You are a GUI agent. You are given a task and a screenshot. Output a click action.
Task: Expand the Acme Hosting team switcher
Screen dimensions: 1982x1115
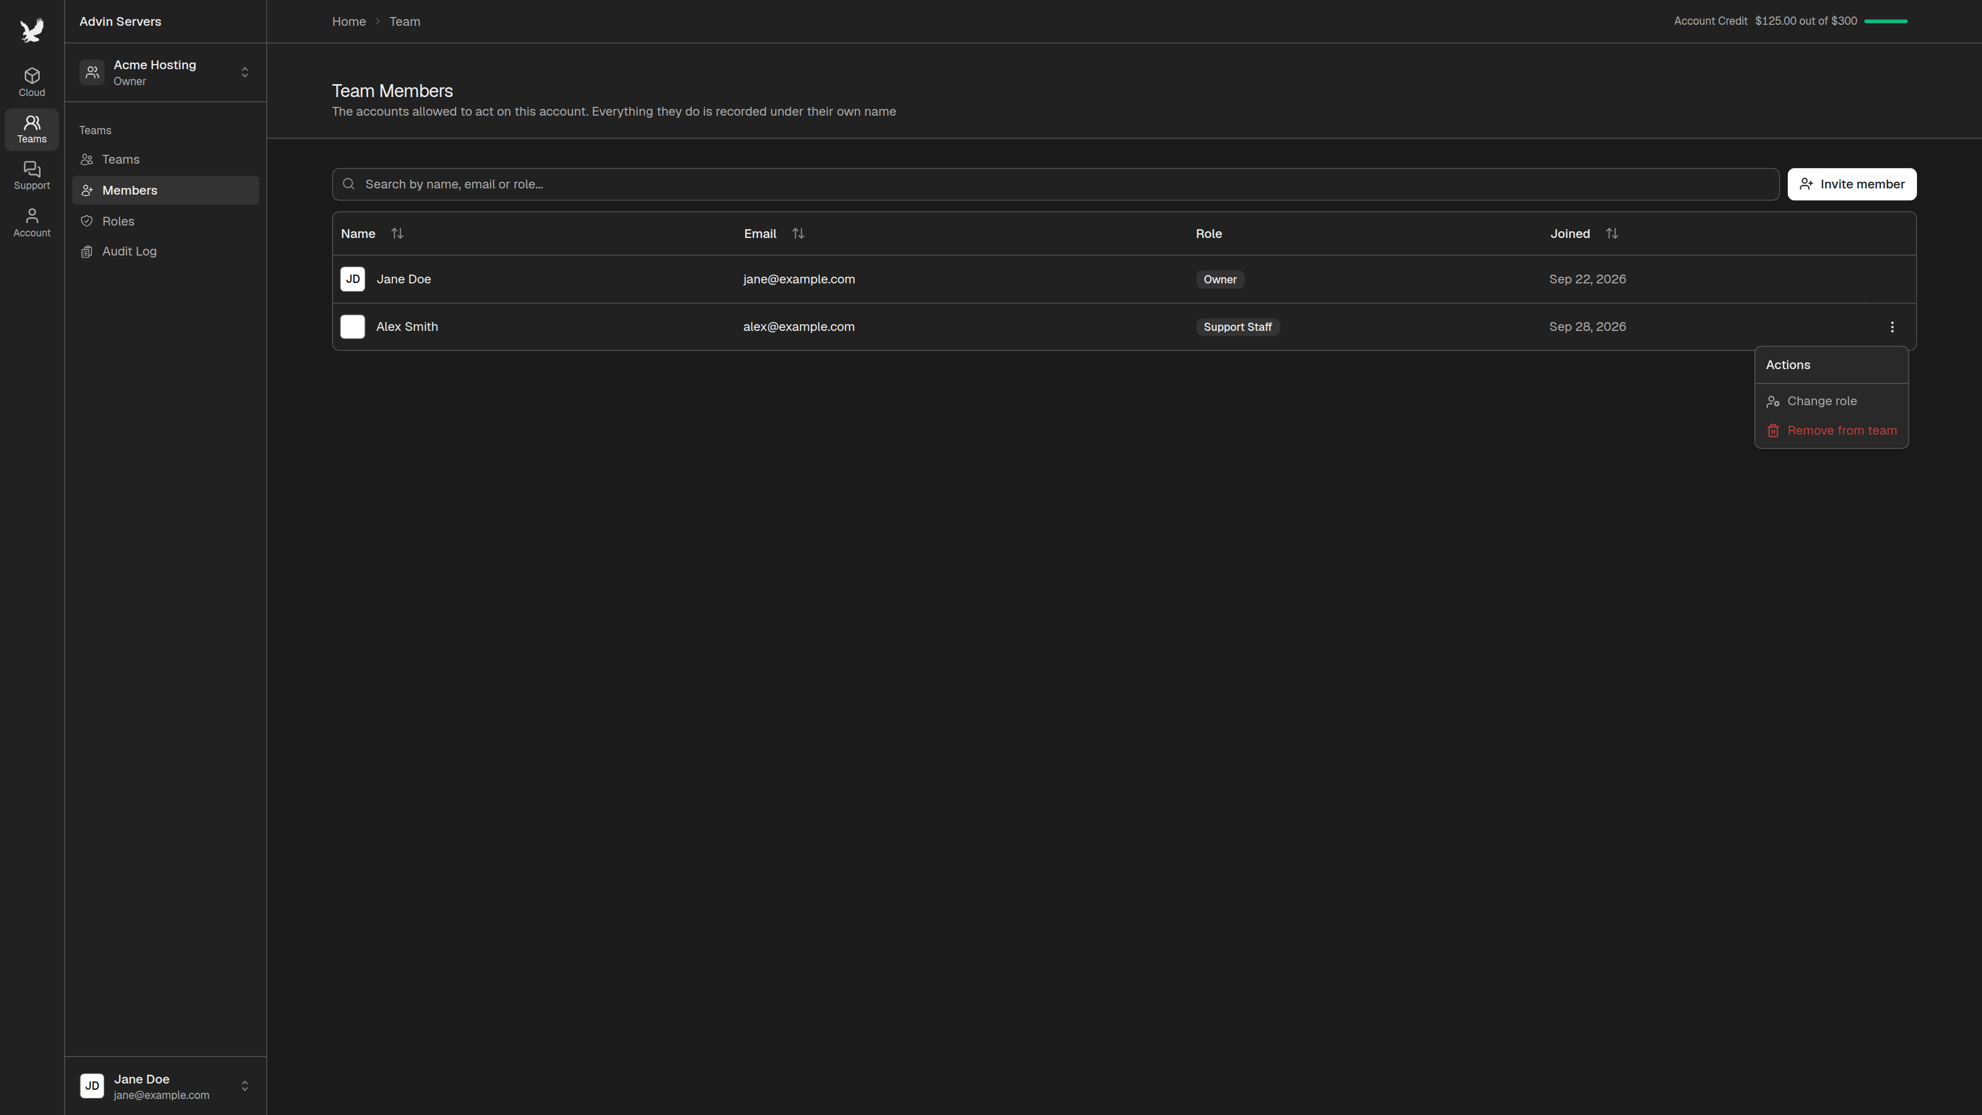(245, 72)
